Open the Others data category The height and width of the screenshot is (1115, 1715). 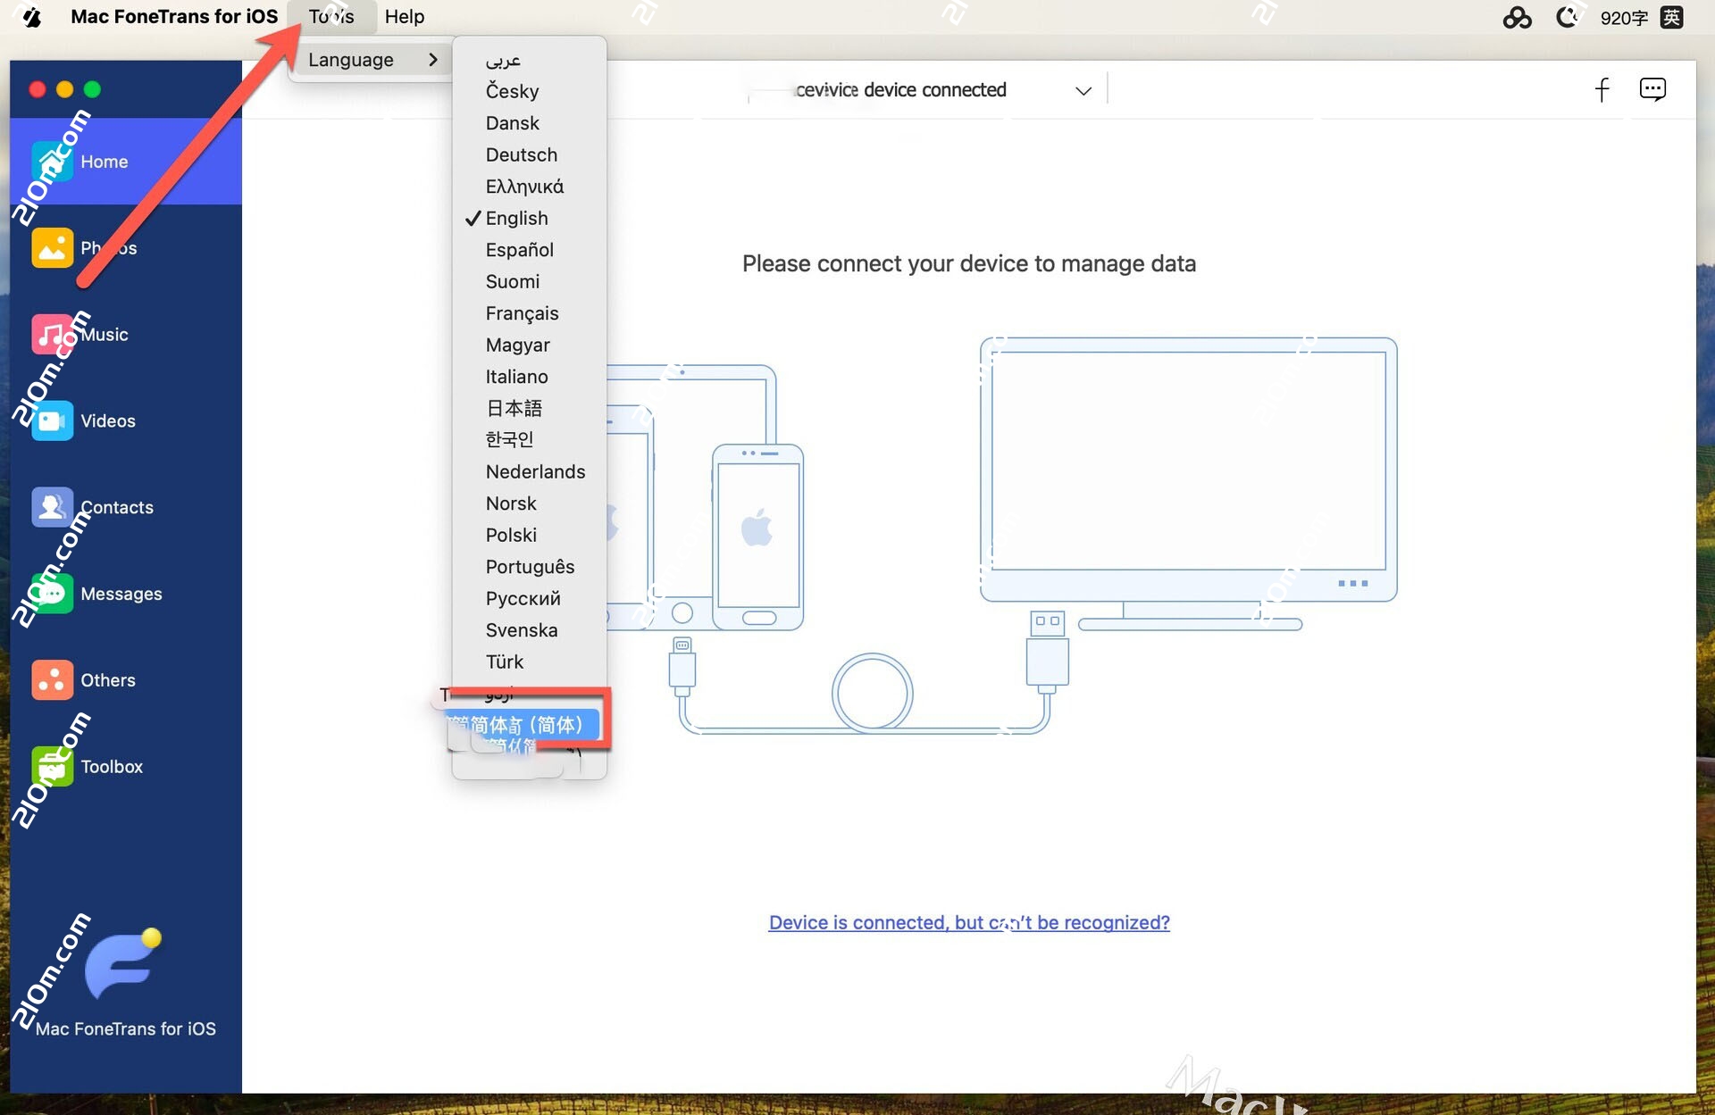click(109, 679)
